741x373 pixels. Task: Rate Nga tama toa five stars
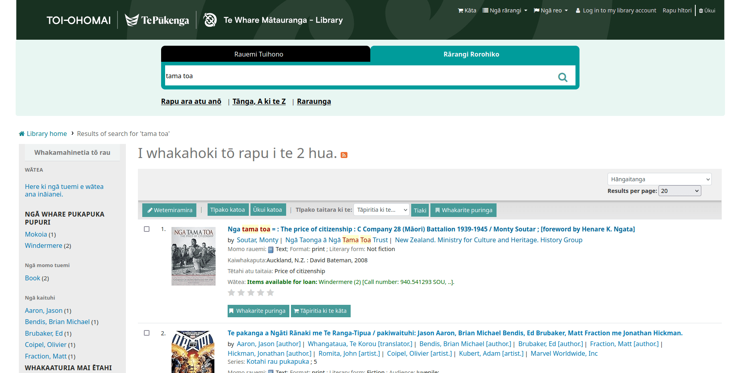[x=271, y=292]
